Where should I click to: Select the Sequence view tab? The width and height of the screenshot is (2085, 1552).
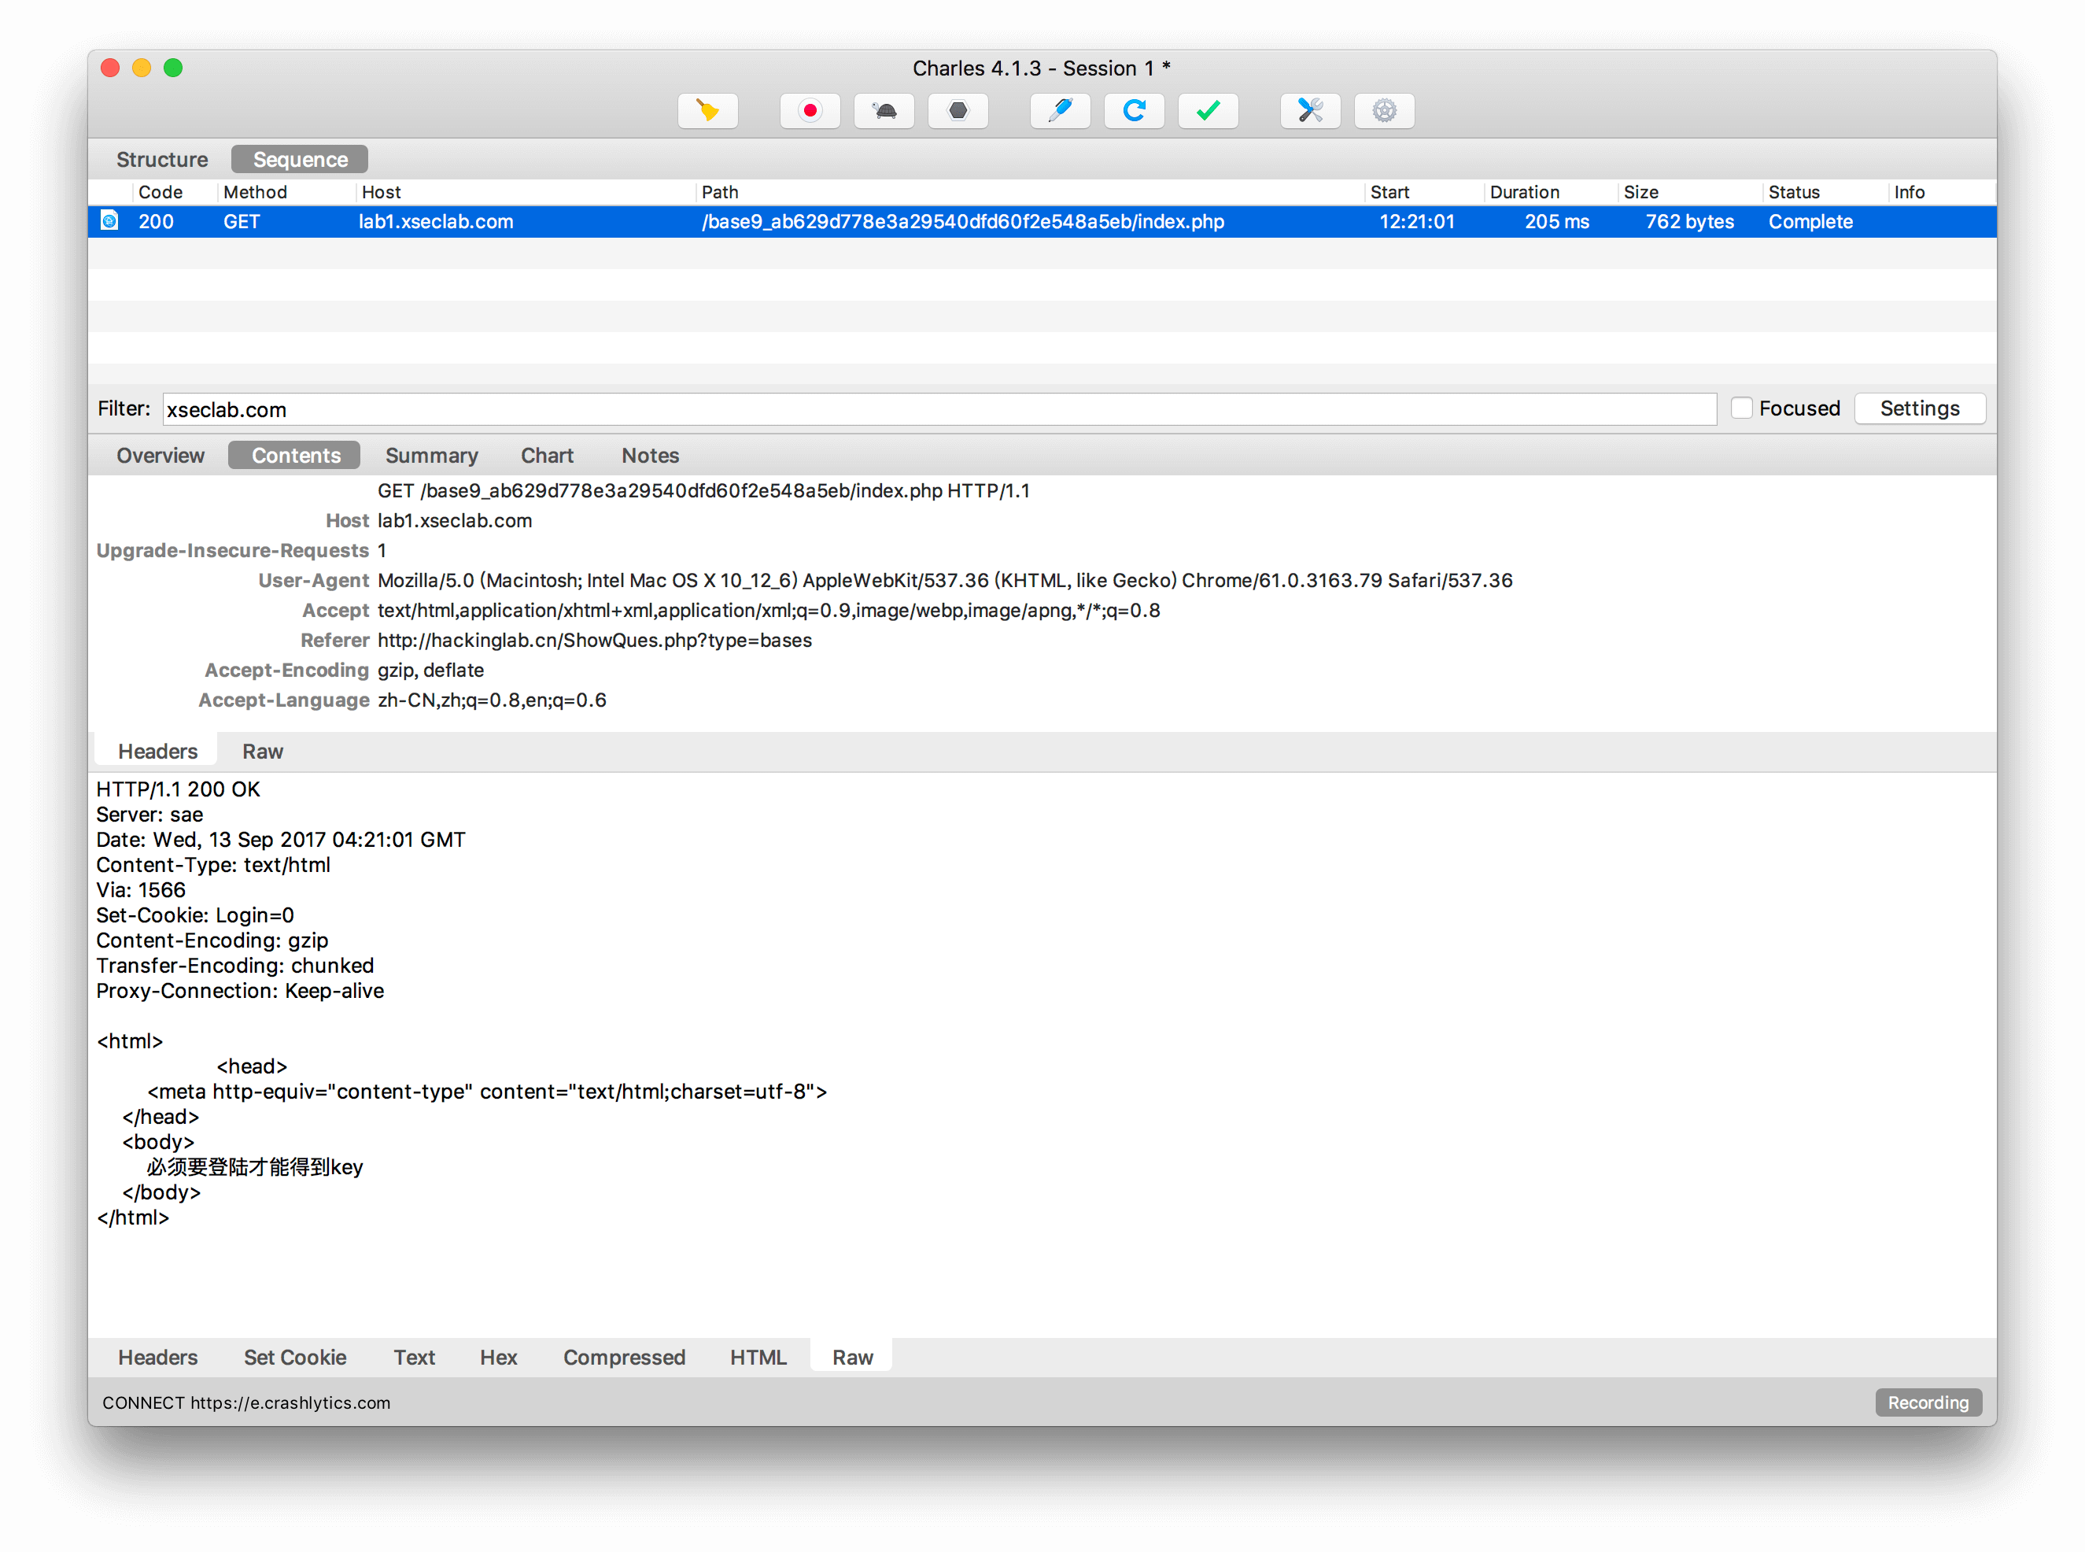click(x=300, y=158)
